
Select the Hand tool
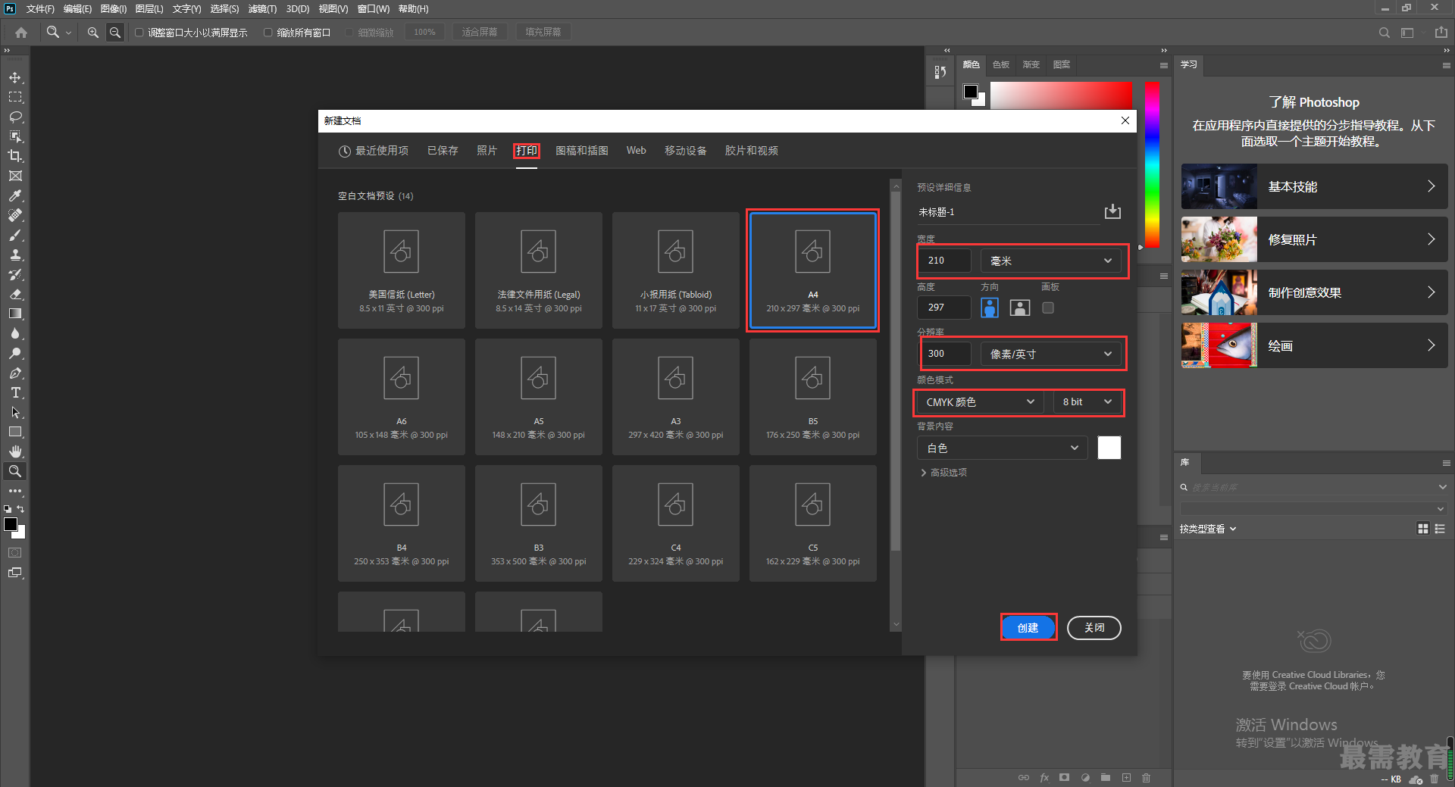click(x=15, y=452)
